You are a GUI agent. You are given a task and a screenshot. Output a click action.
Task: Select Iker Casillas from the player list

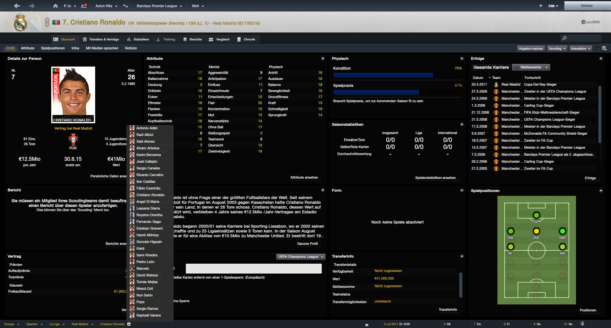(146, 182)
